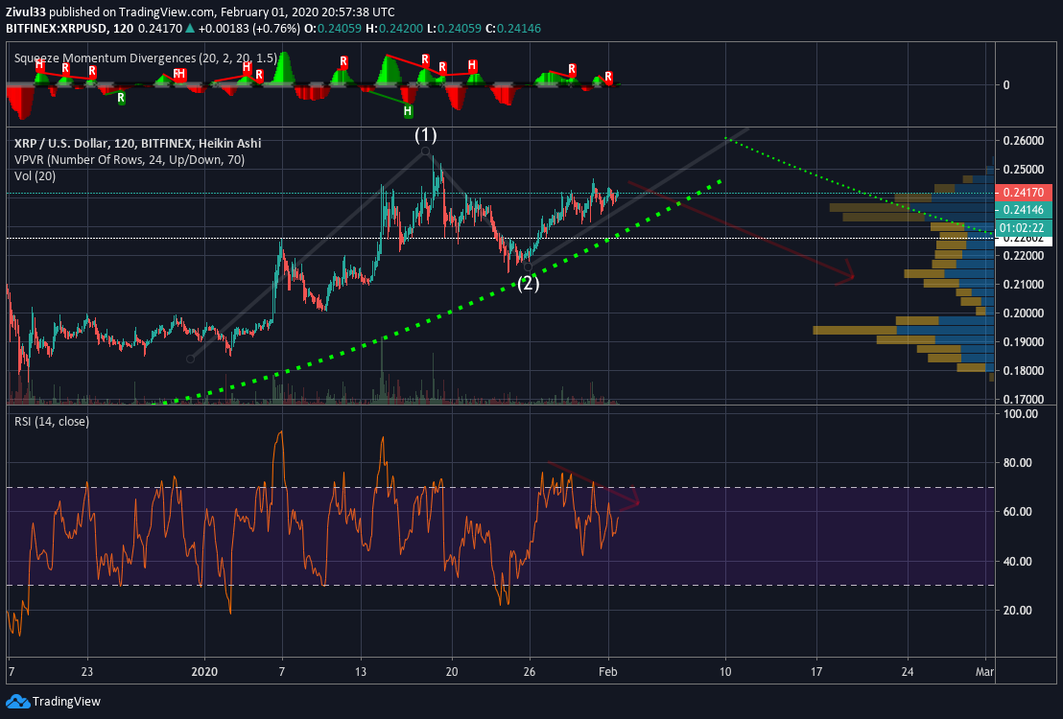Screen dimensions: 1063x719
Task: Click the '0' level on Squeeze Momentum axis
Action: coord(1006,84)
